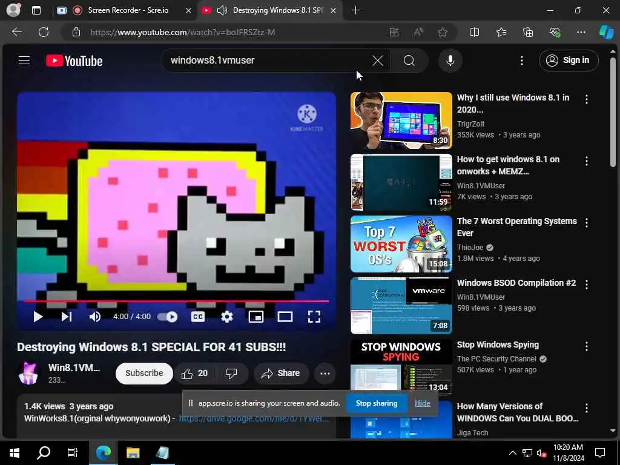Share the video using Share button

pyautogui.click(x=281, y=373)
